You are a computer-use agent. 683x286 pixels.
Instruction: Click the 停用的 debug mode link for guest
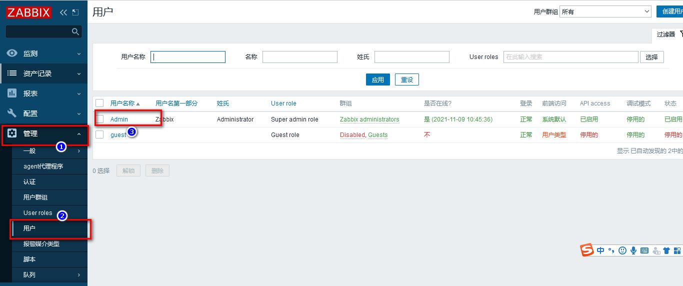[635, 135]
